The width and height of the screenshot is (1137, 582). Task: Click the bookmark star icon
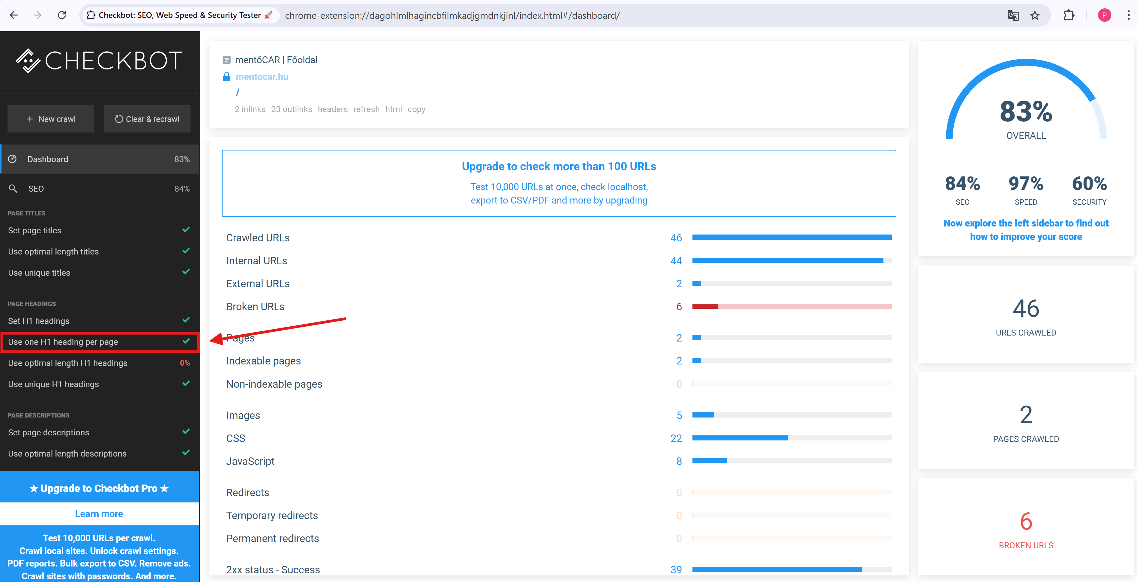coord(1035,15)
